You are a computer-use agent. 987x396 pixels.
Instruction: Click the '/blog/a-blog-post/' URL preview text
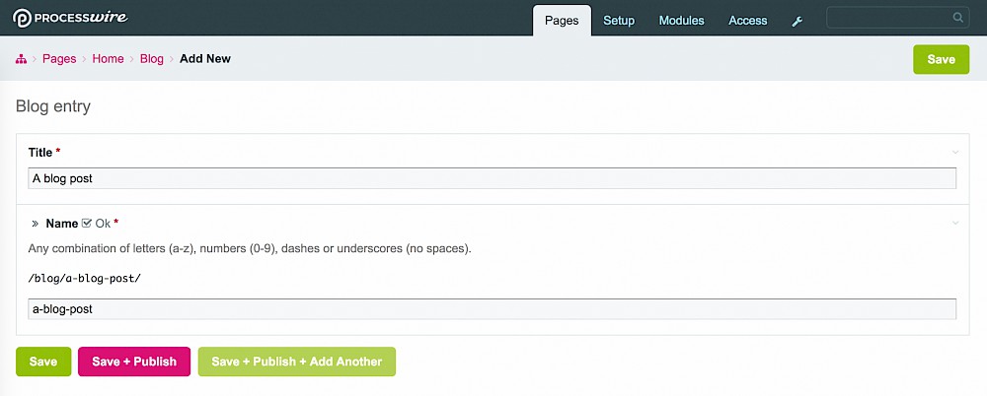[85, 278]
